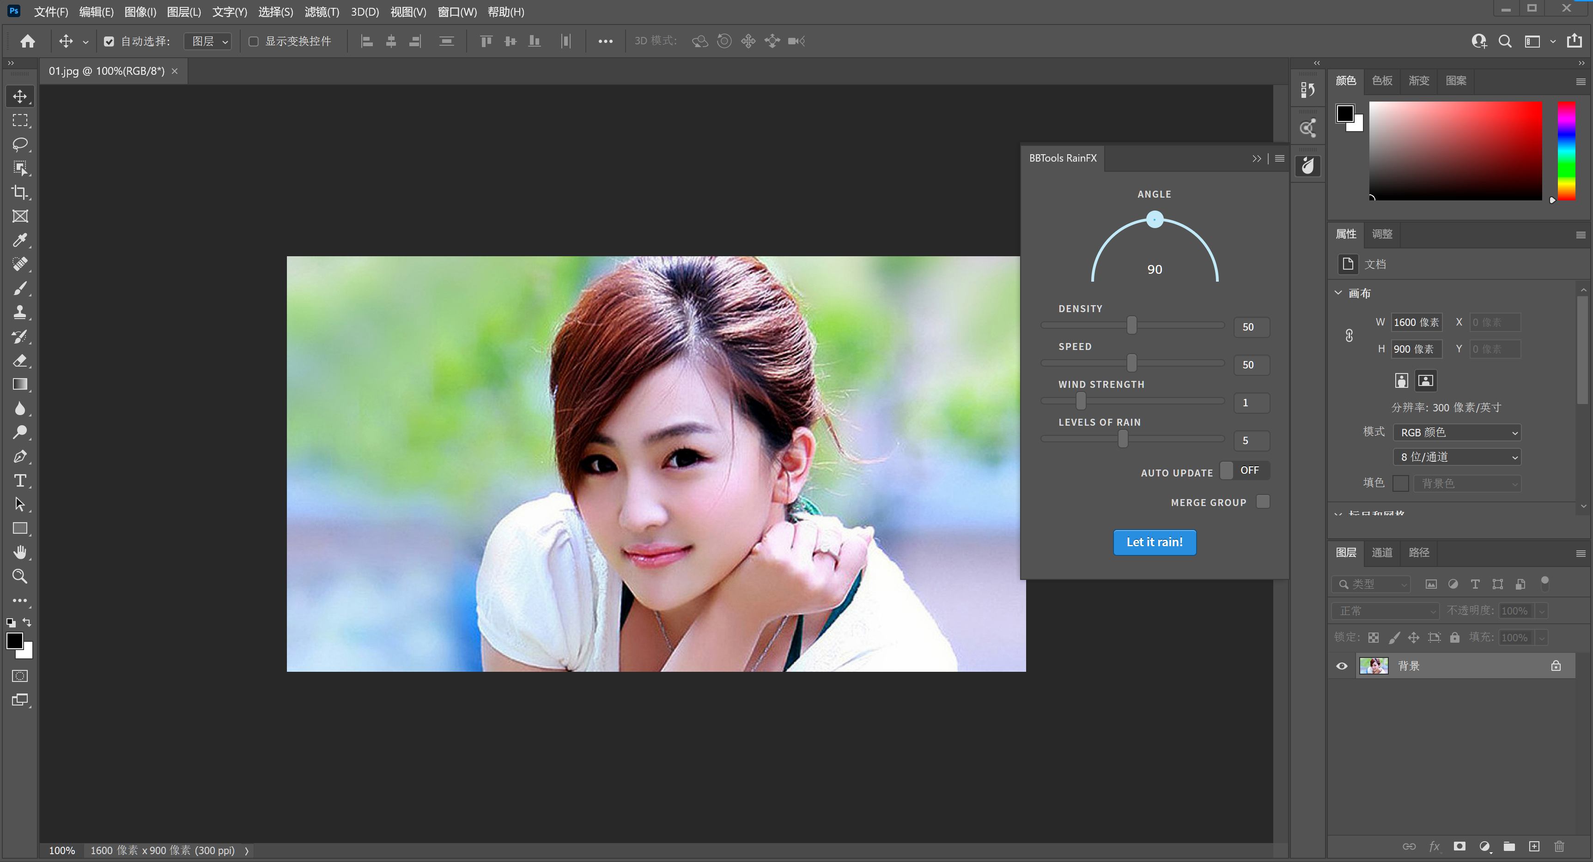Viewport: 1593px width, 862px height.
Task: Switch to the 调整 tab
Action: (x=1381, y=234)
